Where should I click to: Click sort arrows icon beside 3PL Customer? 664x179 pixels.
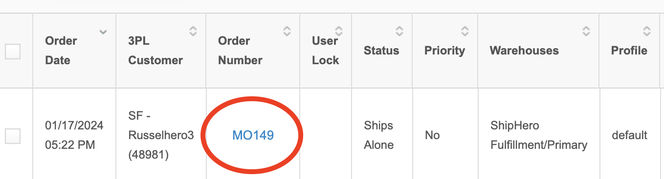pyautogui.click(x=193, y=31)
